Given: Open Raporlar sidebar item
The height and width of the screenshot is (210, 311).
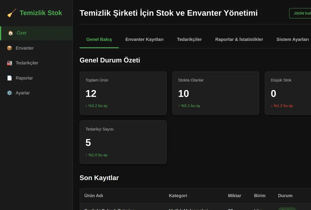Looking at the screenshot, I should pos(36,78).
